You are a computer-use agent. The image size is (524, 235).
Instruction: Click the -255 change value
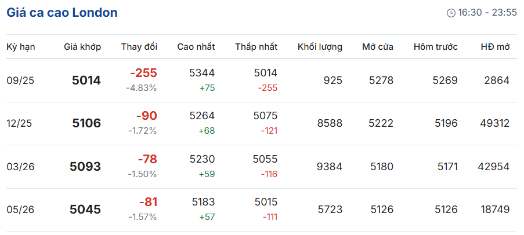coord(143,73)
